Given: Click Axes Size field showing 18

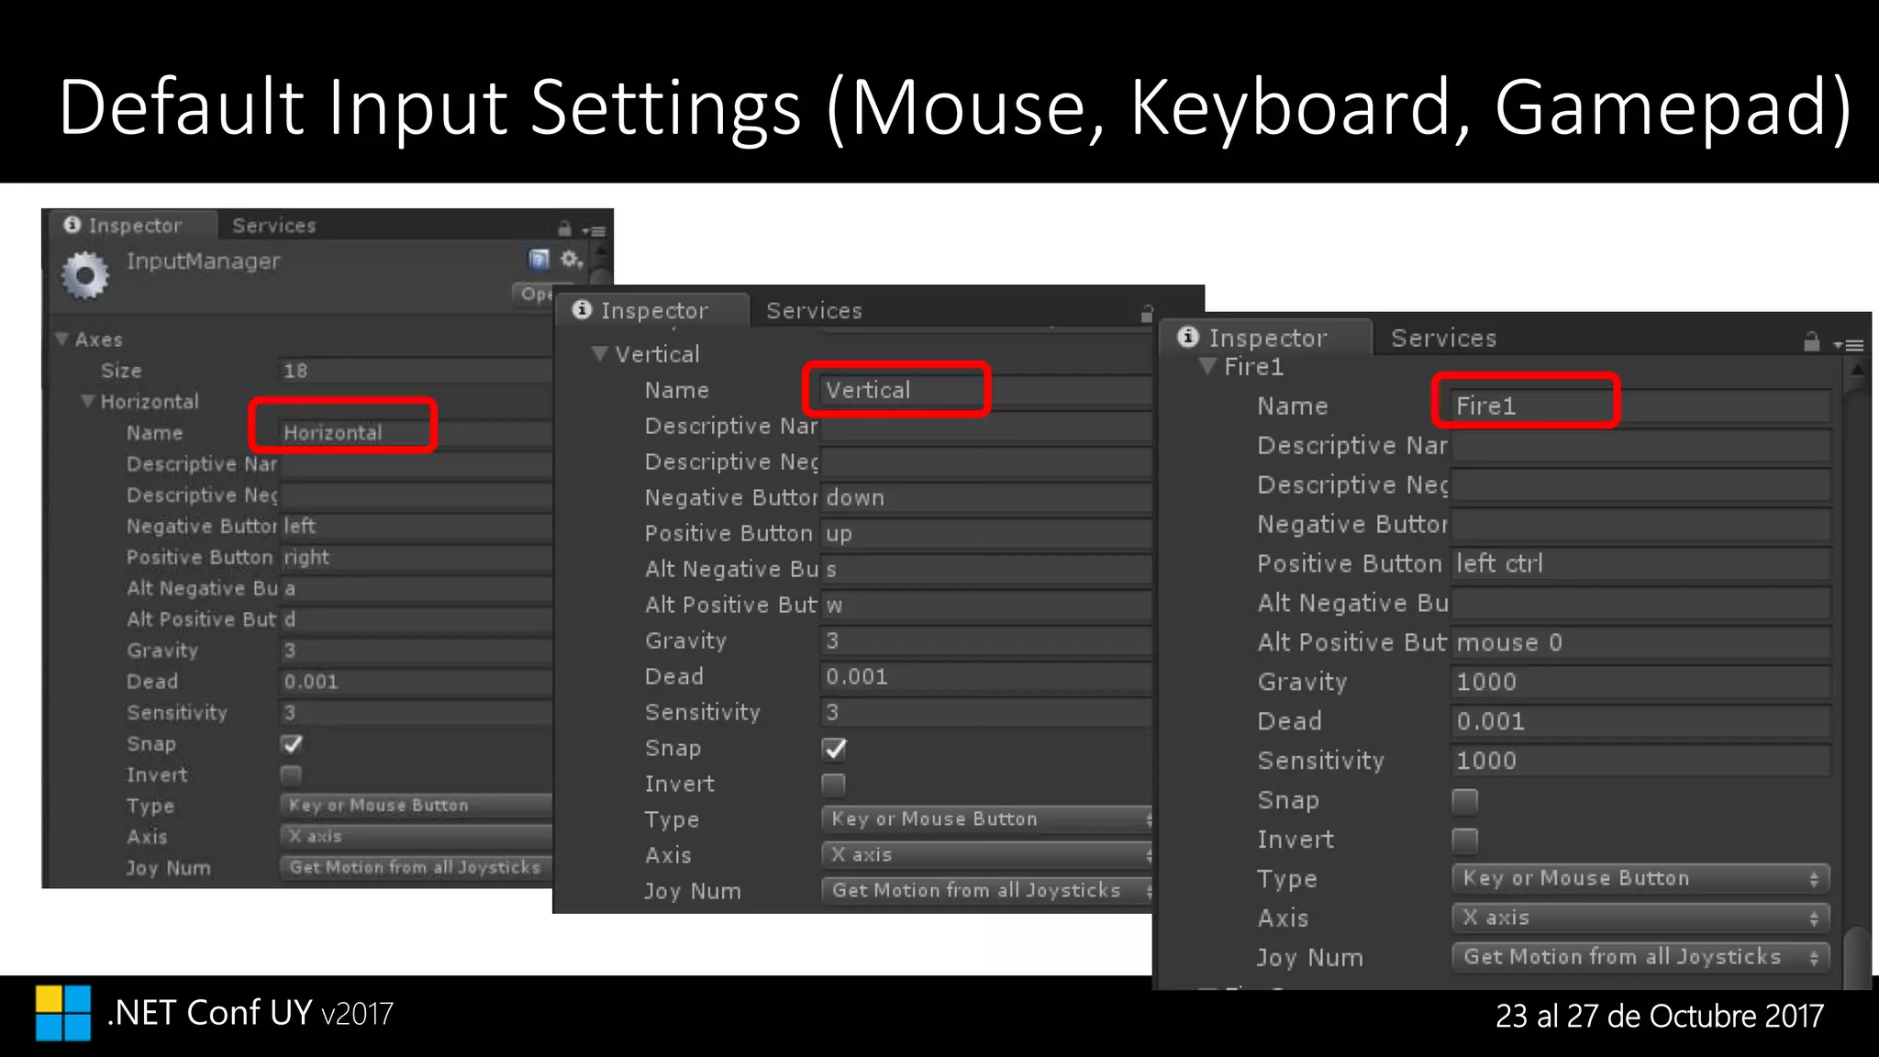Looking at the screenshot, I should 416,371.
